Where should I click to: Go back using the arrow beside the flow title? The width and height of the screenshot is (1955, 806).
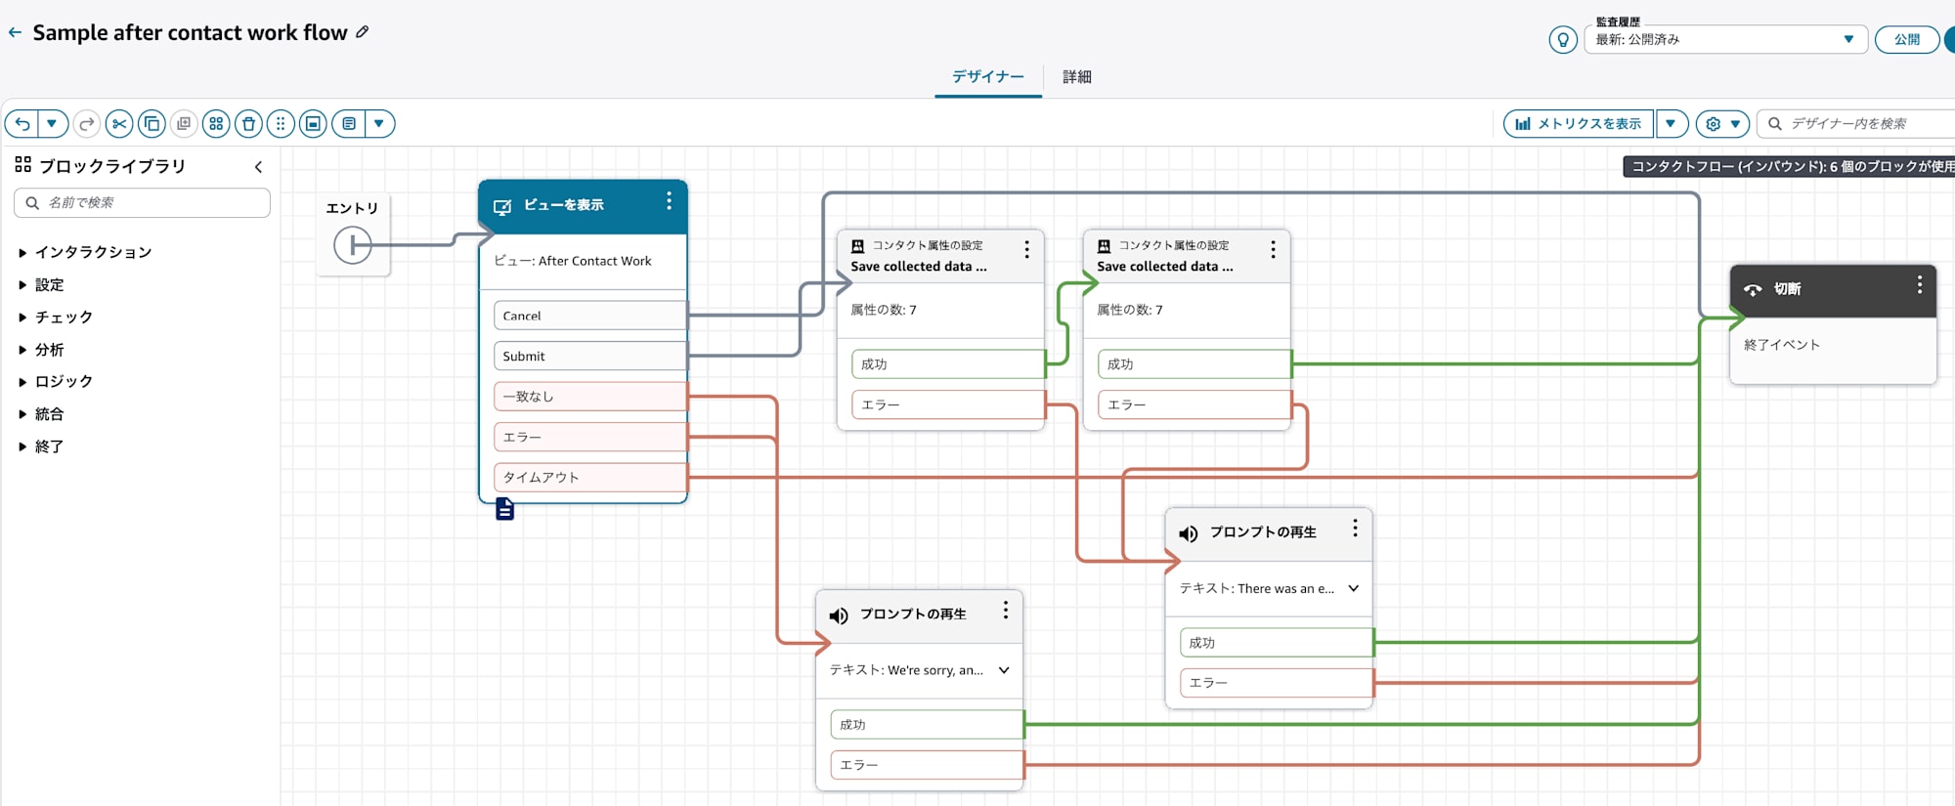pos(15,32)
